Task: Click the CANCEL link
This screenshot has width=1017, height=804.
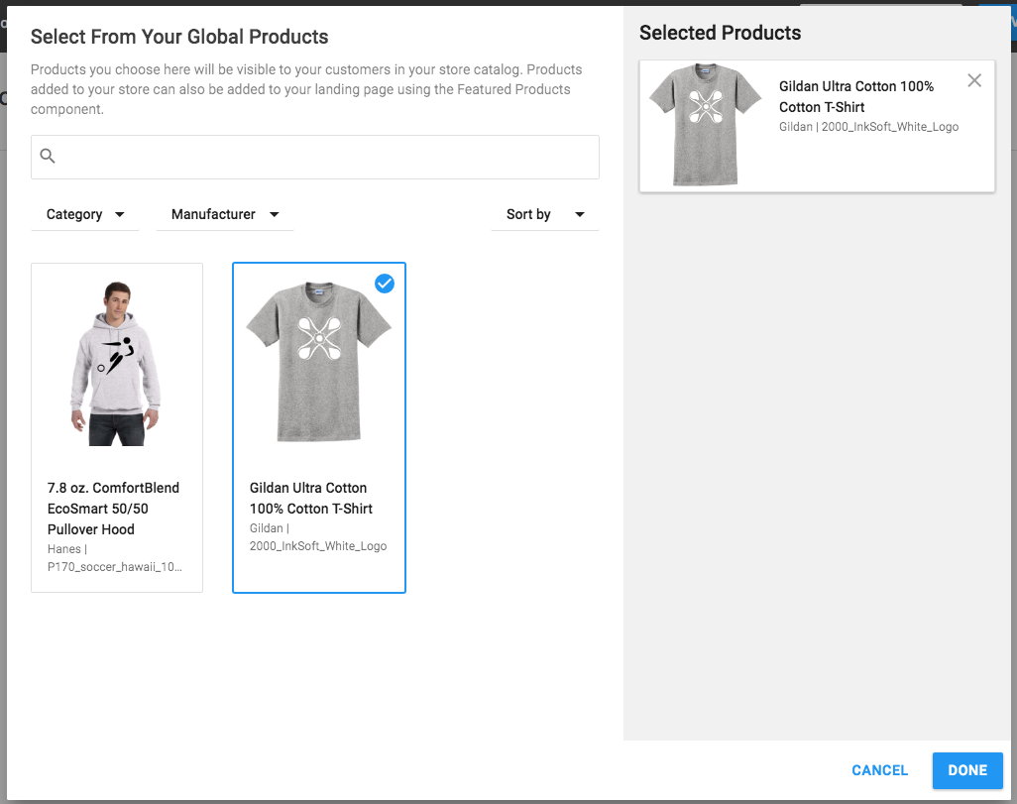Action: click(879, 770)
